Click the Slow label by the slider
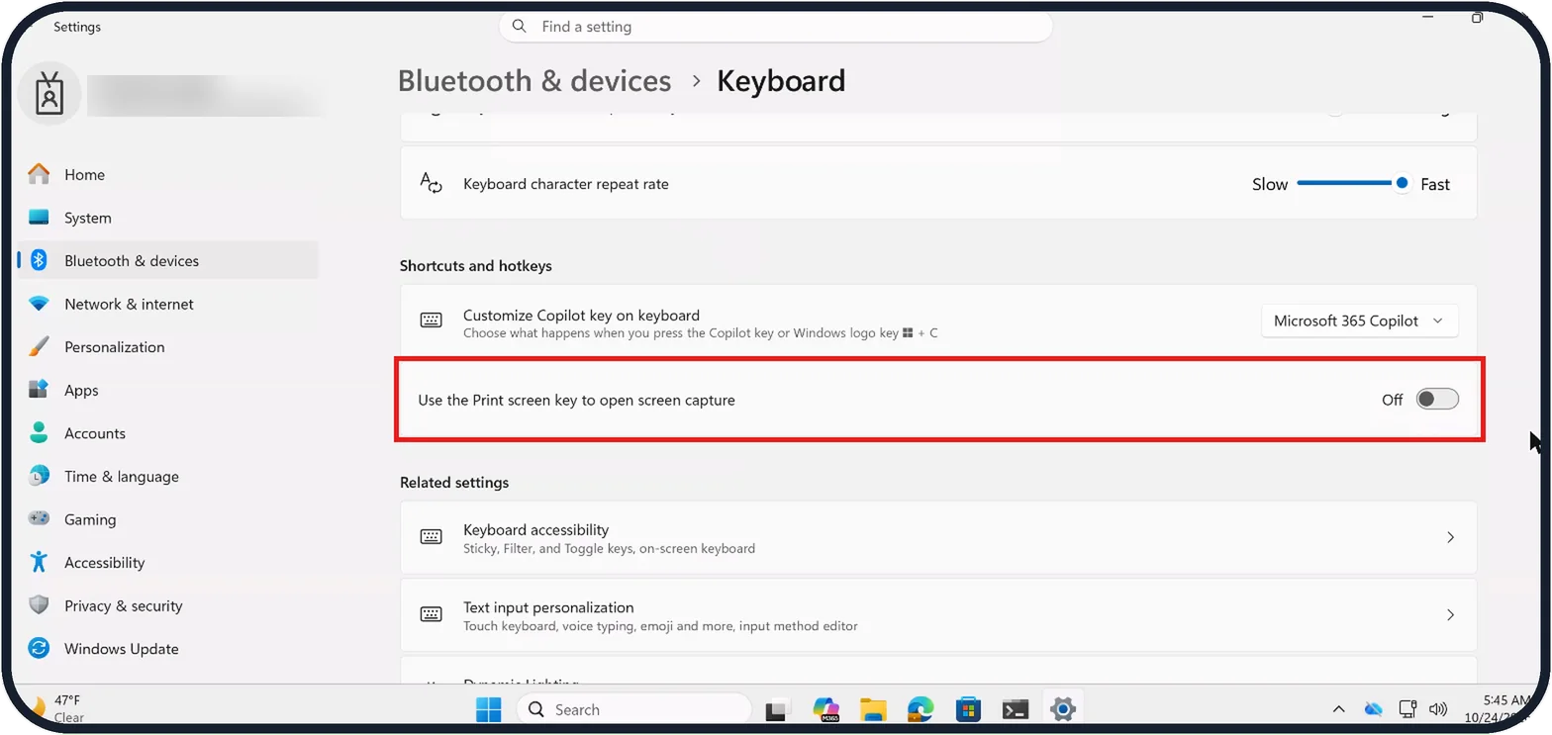 1270,184
